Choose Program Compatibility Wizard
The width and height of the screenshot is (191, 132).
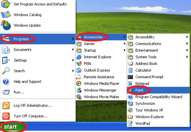(x=159, y=97)
